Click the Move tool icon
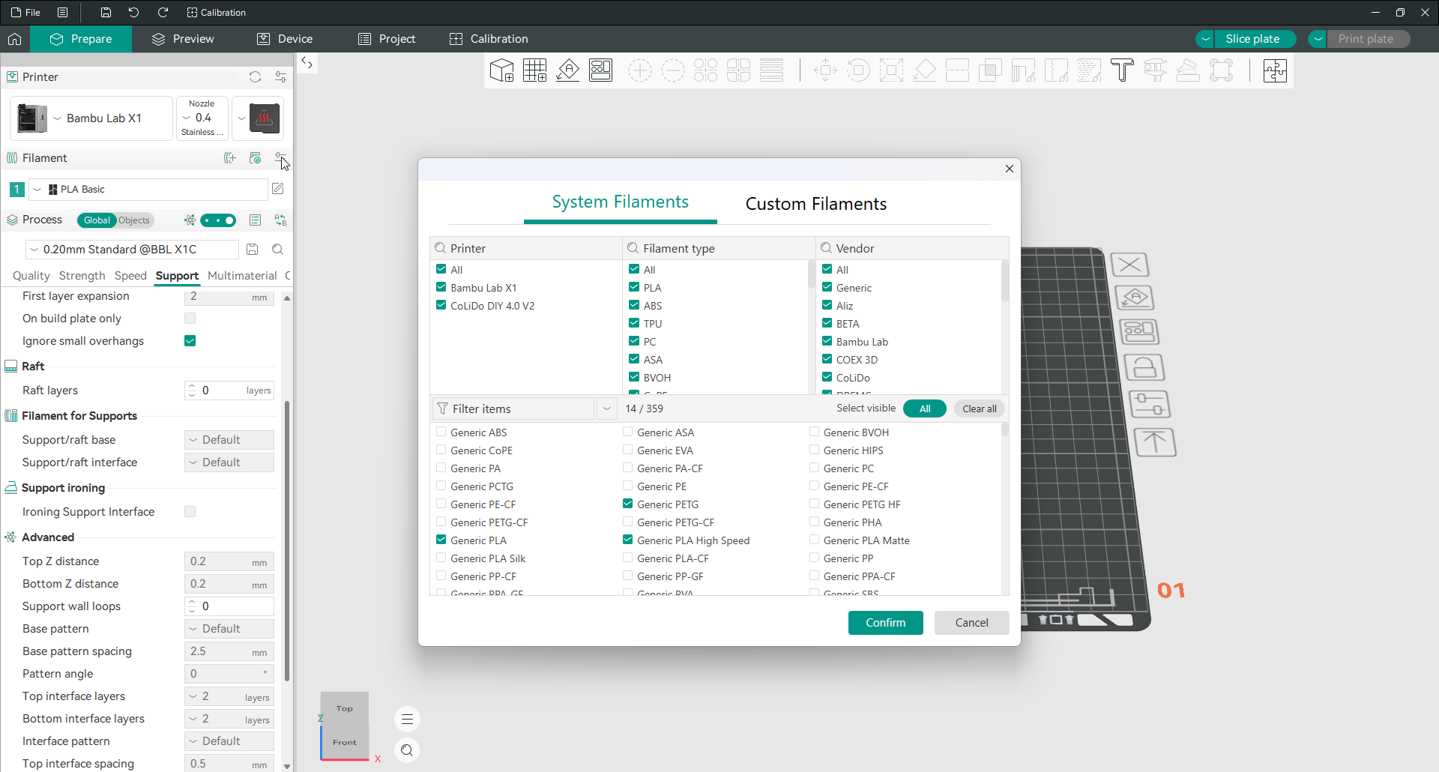Screen dimensions: 1439x772 point(825,70)
